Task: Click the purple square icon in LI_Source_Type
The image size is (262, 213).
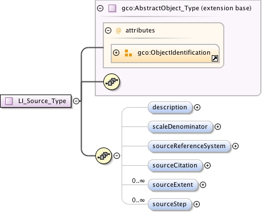Action: [x=9, y=101]
